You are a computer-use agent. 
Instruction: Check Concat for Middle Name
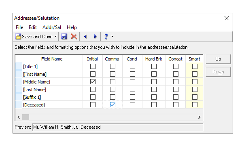click(176, 82)
